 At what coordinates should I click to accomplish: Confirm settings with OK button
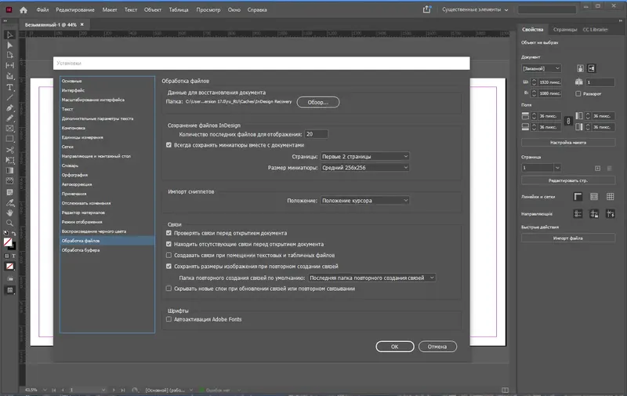tap(395, 347)
